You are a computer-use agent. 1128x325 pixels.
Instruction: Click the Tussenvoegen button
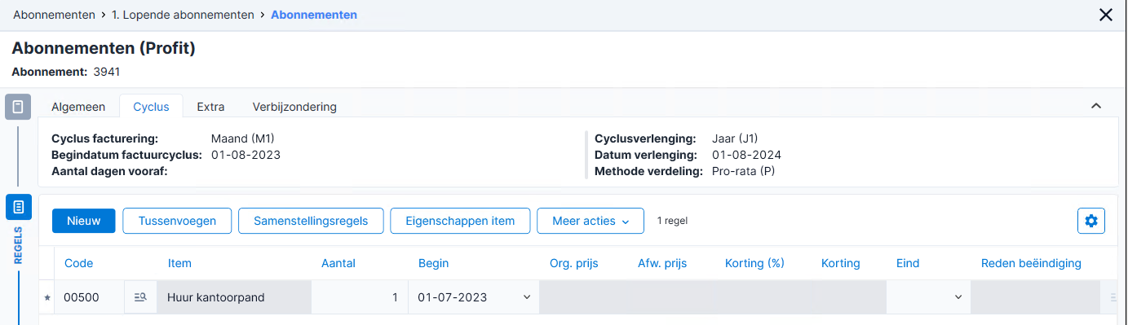[x=177, y=221]
